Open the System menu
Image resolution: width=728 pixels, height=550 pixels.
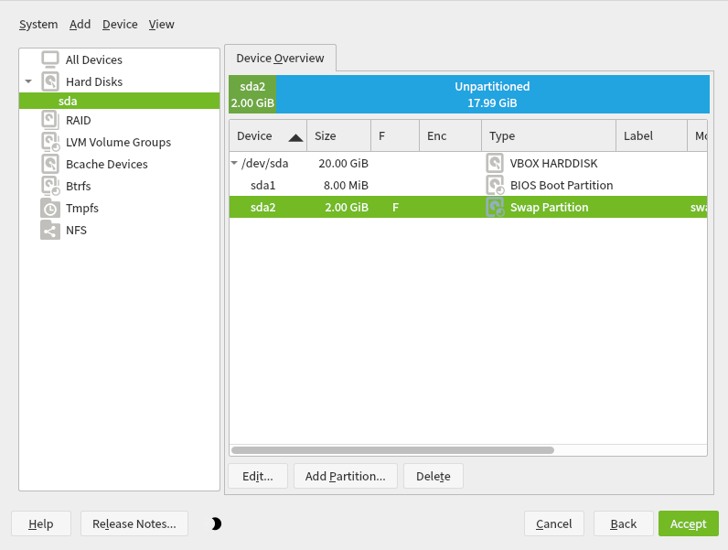(38, 24)
